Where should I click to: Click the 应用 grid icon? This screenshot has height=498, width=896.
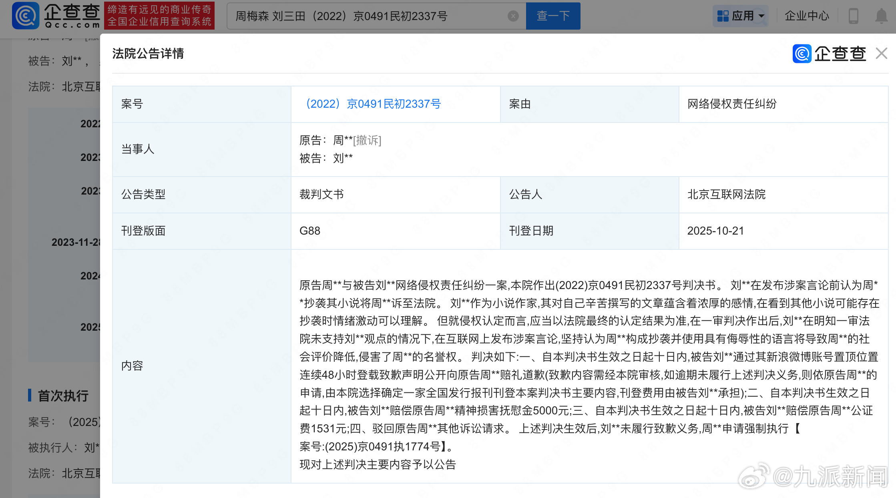click(x=723, y=16)
